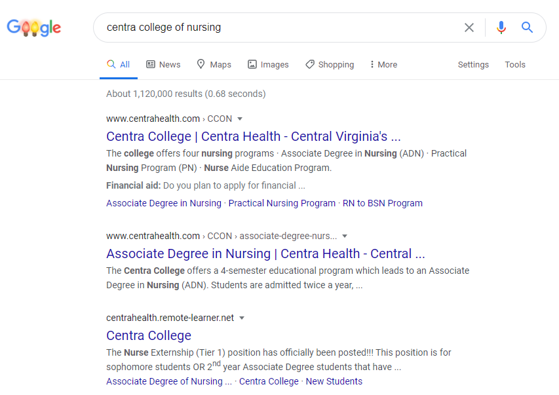Switch to the Shopping tab
Viewport: 559px width, 395px height.
coord(330,64)
